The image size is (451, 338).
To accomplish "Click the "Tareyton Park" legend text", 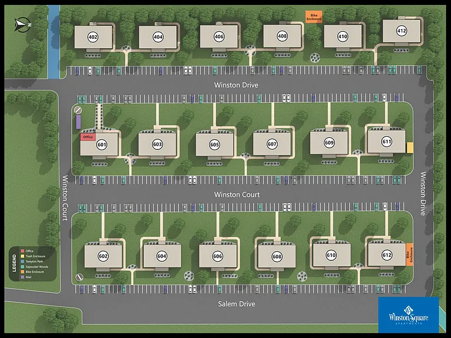I will tap(34, 262).
